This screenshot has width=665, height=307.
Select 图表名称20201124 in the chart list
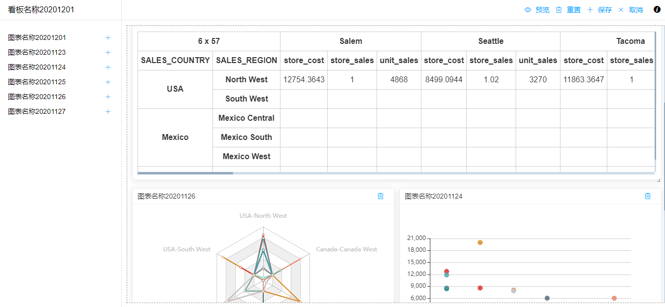(37, 67)
